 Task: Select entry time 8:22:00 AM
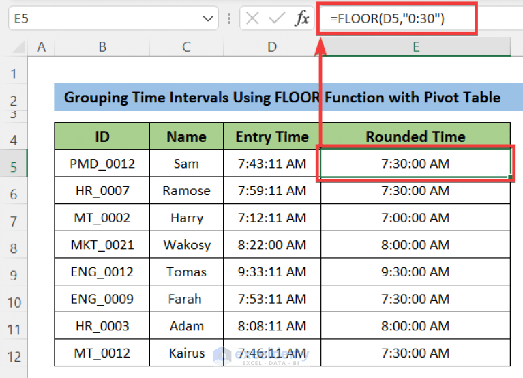click(272, 244)
